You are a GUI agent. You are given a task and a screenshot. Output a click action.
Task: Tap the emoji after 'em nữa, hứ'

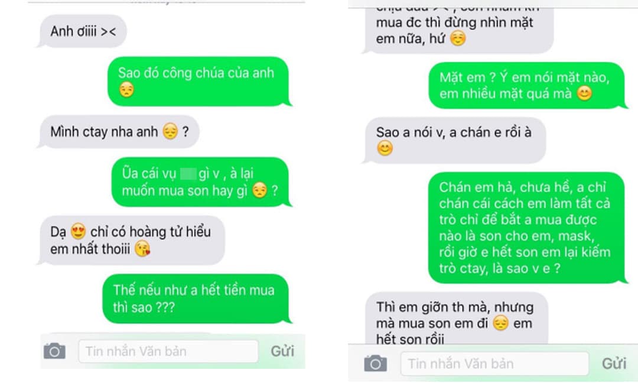tap(458, 38)
